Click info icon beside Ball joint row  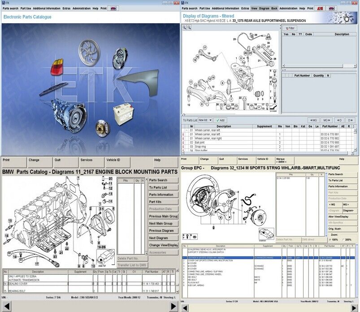(184, 142)
